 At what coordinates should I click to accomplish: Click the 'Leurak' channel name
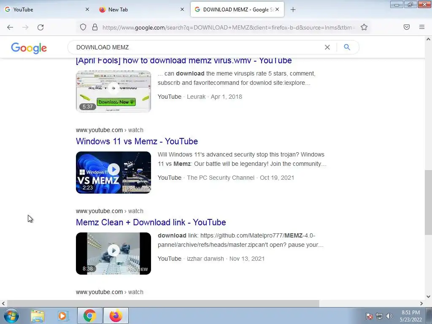(x=196, y=97)
